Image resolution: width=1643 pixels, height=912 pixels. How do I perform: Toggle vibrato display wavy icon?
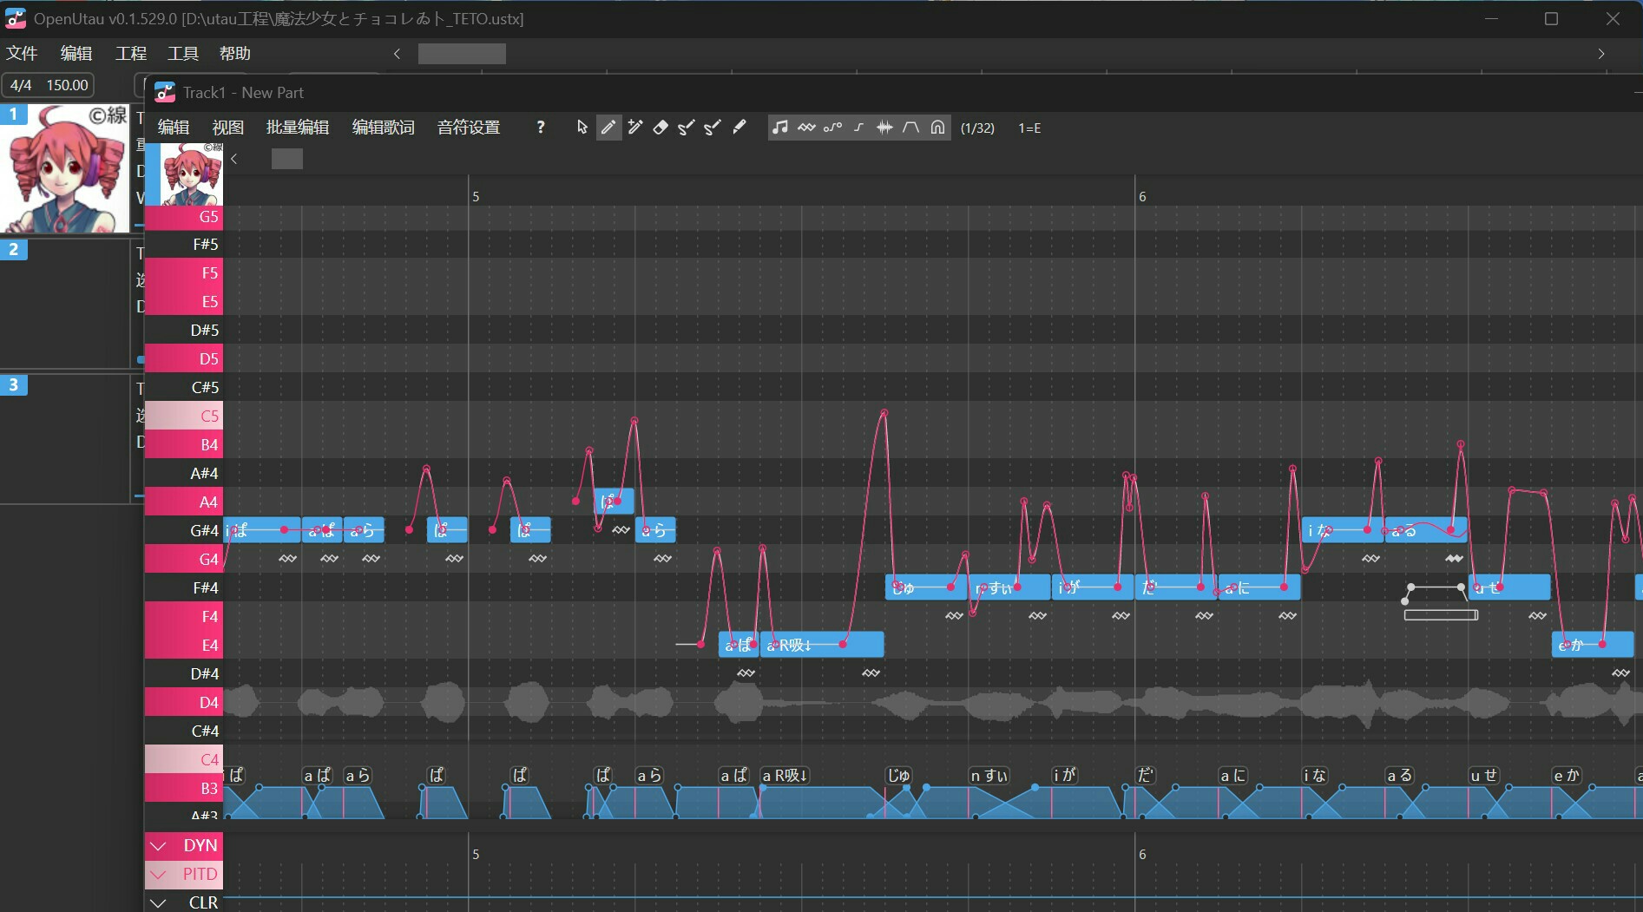click(x=806, y=128)
